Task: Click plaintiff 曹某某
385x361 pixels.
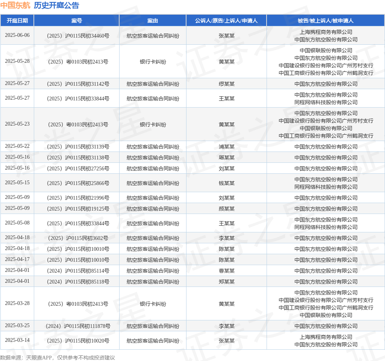Action: 227,271
